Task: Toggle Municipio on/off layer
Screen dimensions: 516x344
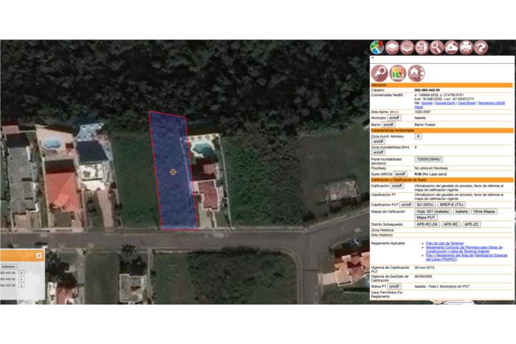Action: (x=394, y=118)
